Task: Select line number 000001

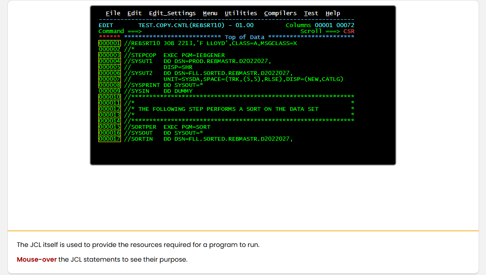Action: coord(109,43)
